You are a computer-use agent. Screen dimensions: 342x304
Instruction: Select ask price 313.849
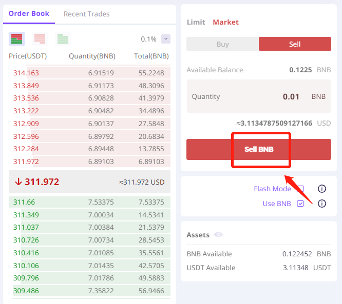[x=26, y=86]
